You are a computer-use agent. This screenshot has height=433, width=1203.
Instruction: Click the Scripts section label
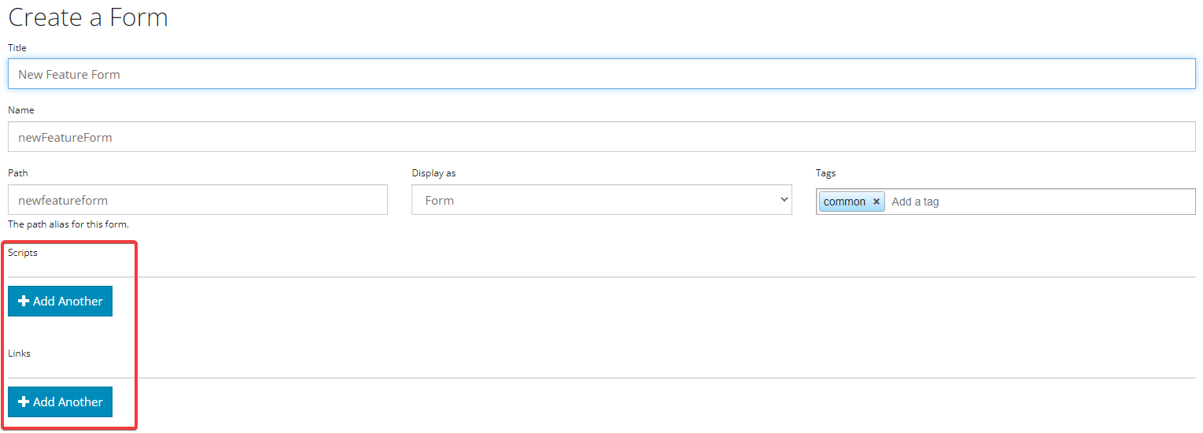pyautogui.click(x=22, y=253)
